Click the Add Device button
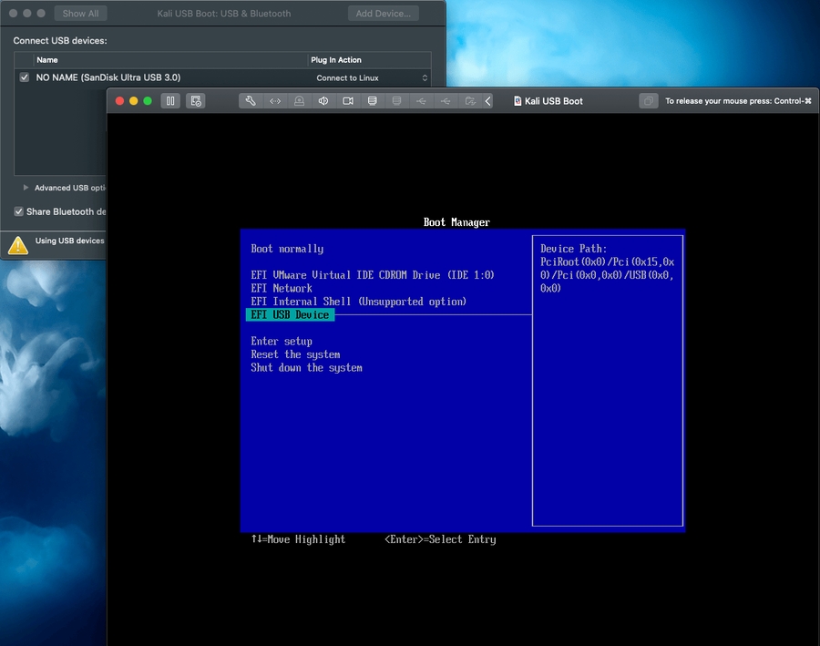 coord(384,14)
